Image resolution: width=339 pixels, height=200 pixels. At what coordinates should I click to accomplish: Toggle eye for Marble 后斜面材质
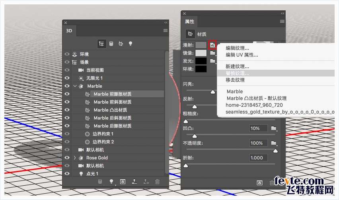tap(67, 118)
